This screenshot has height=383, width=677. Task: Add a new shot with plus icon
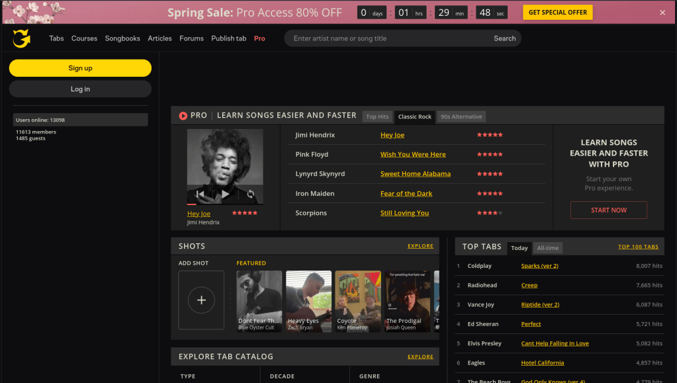201,300
